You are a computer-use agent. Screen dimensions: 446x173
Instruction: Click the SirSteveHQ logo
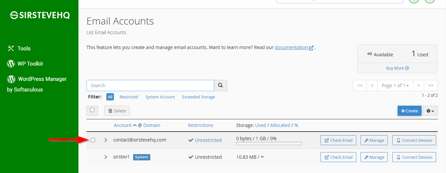pos(40,15)
